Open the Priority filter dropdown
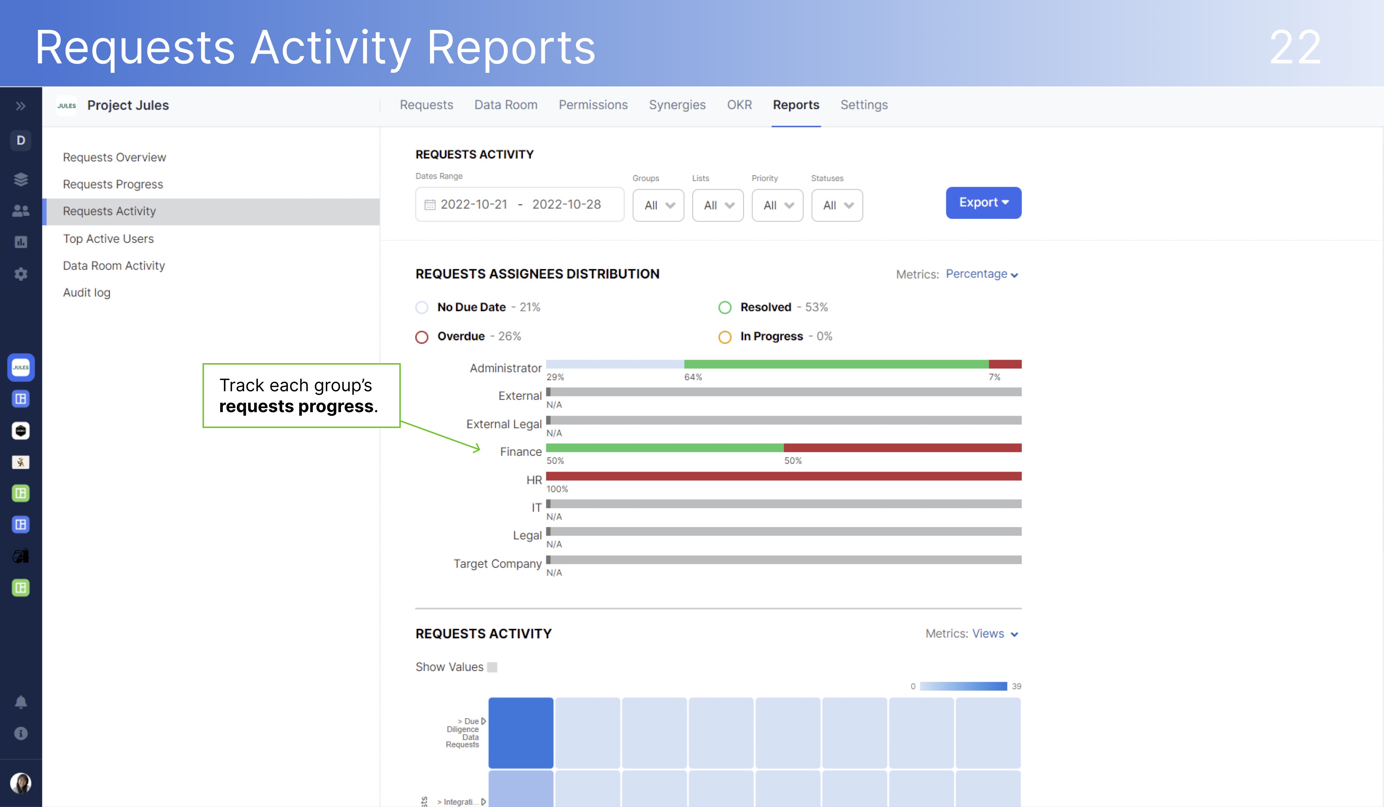The width and height of the screenshot is (1384, 807). (x=777, y=205)
